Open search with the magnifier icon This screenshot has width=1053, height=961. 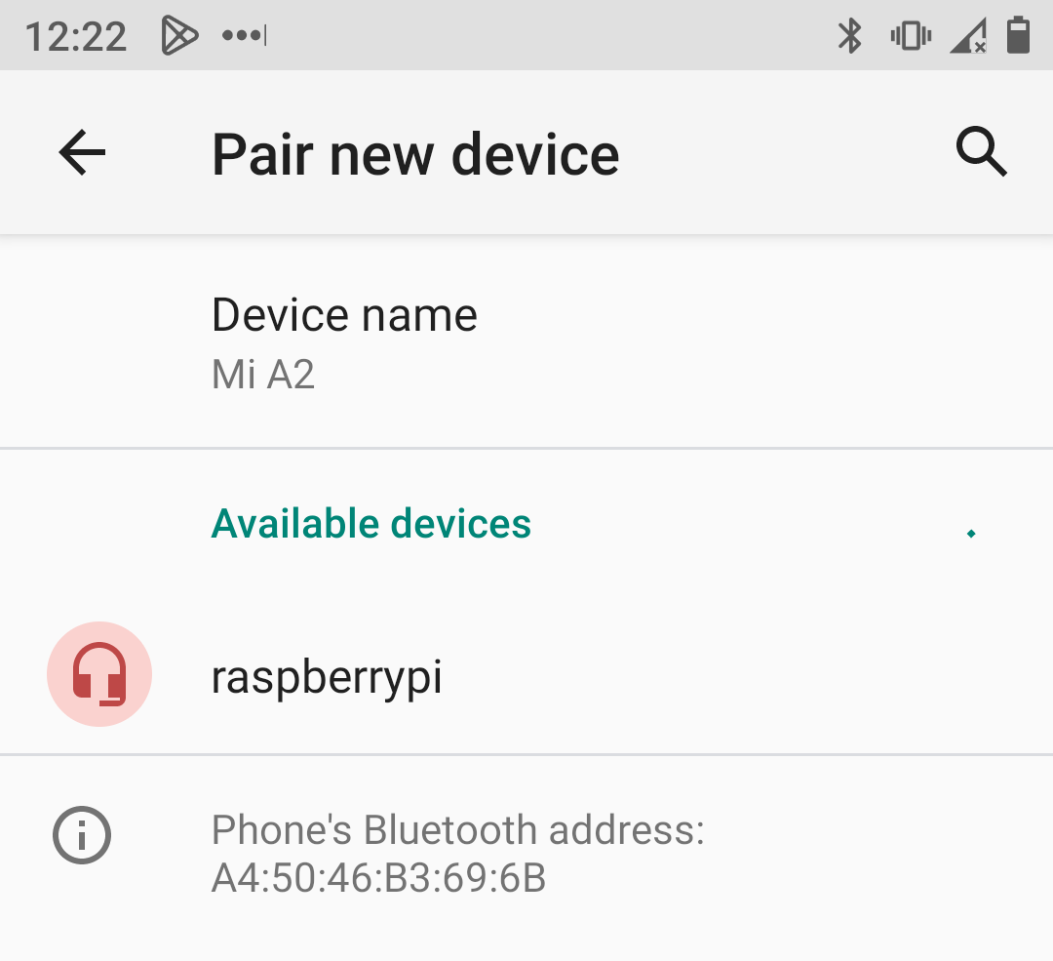(x=981, y=152)
